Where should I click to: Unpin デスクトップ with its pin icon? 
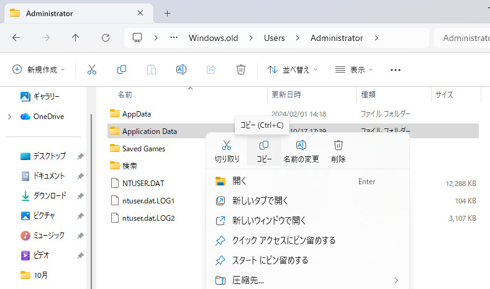[80, 156]
